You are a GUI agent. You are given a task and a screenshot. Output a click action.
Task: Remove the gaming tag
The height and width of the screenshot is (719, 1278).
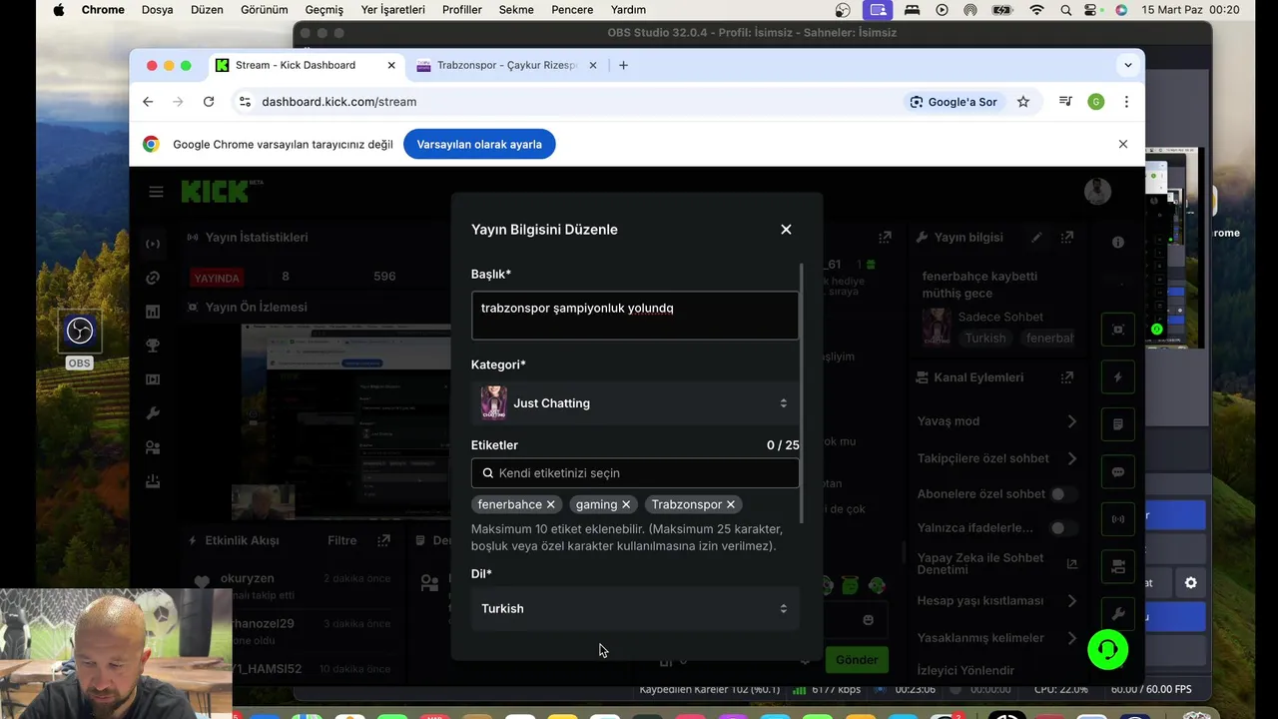pyautogui.click(x=626, y=504)
